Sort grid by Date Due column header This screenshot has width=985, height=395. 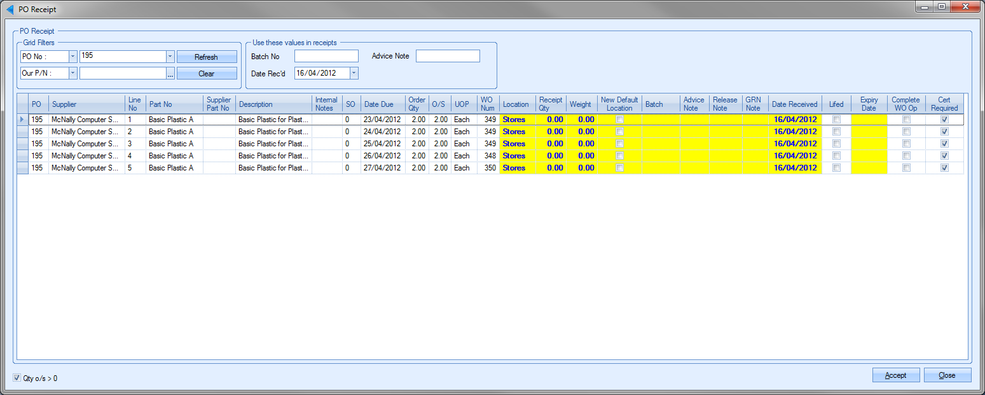point(379,104)
